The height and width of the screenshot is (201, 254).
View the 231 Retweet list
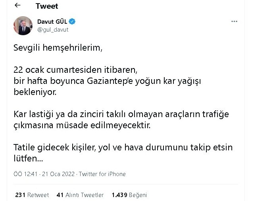click(32, 195)
